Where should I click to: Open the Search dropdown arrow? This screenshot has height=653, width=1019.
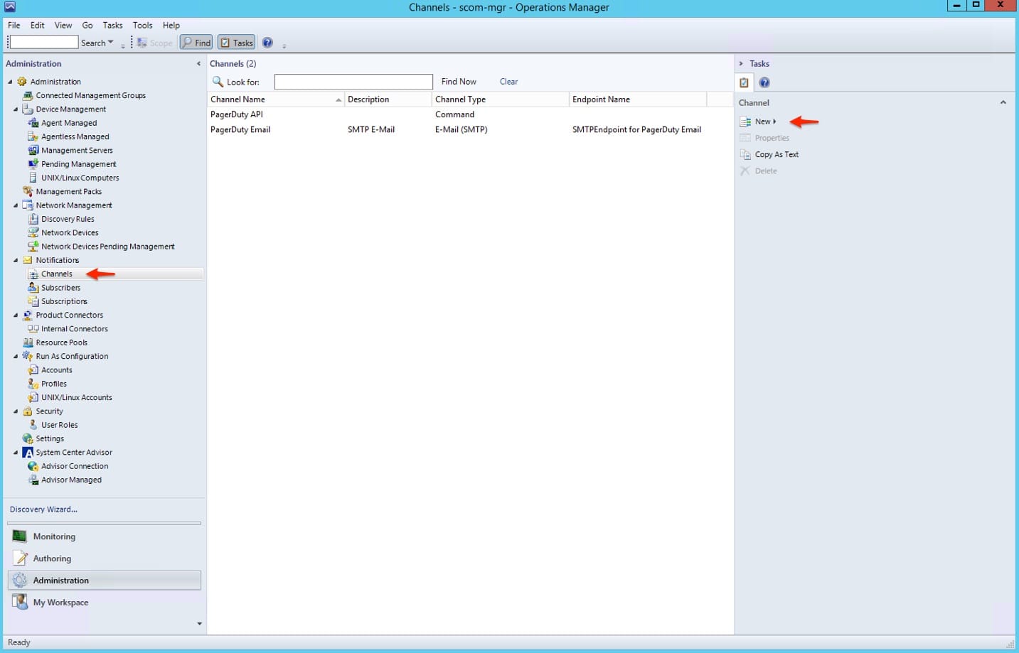[x=111, y=43]
